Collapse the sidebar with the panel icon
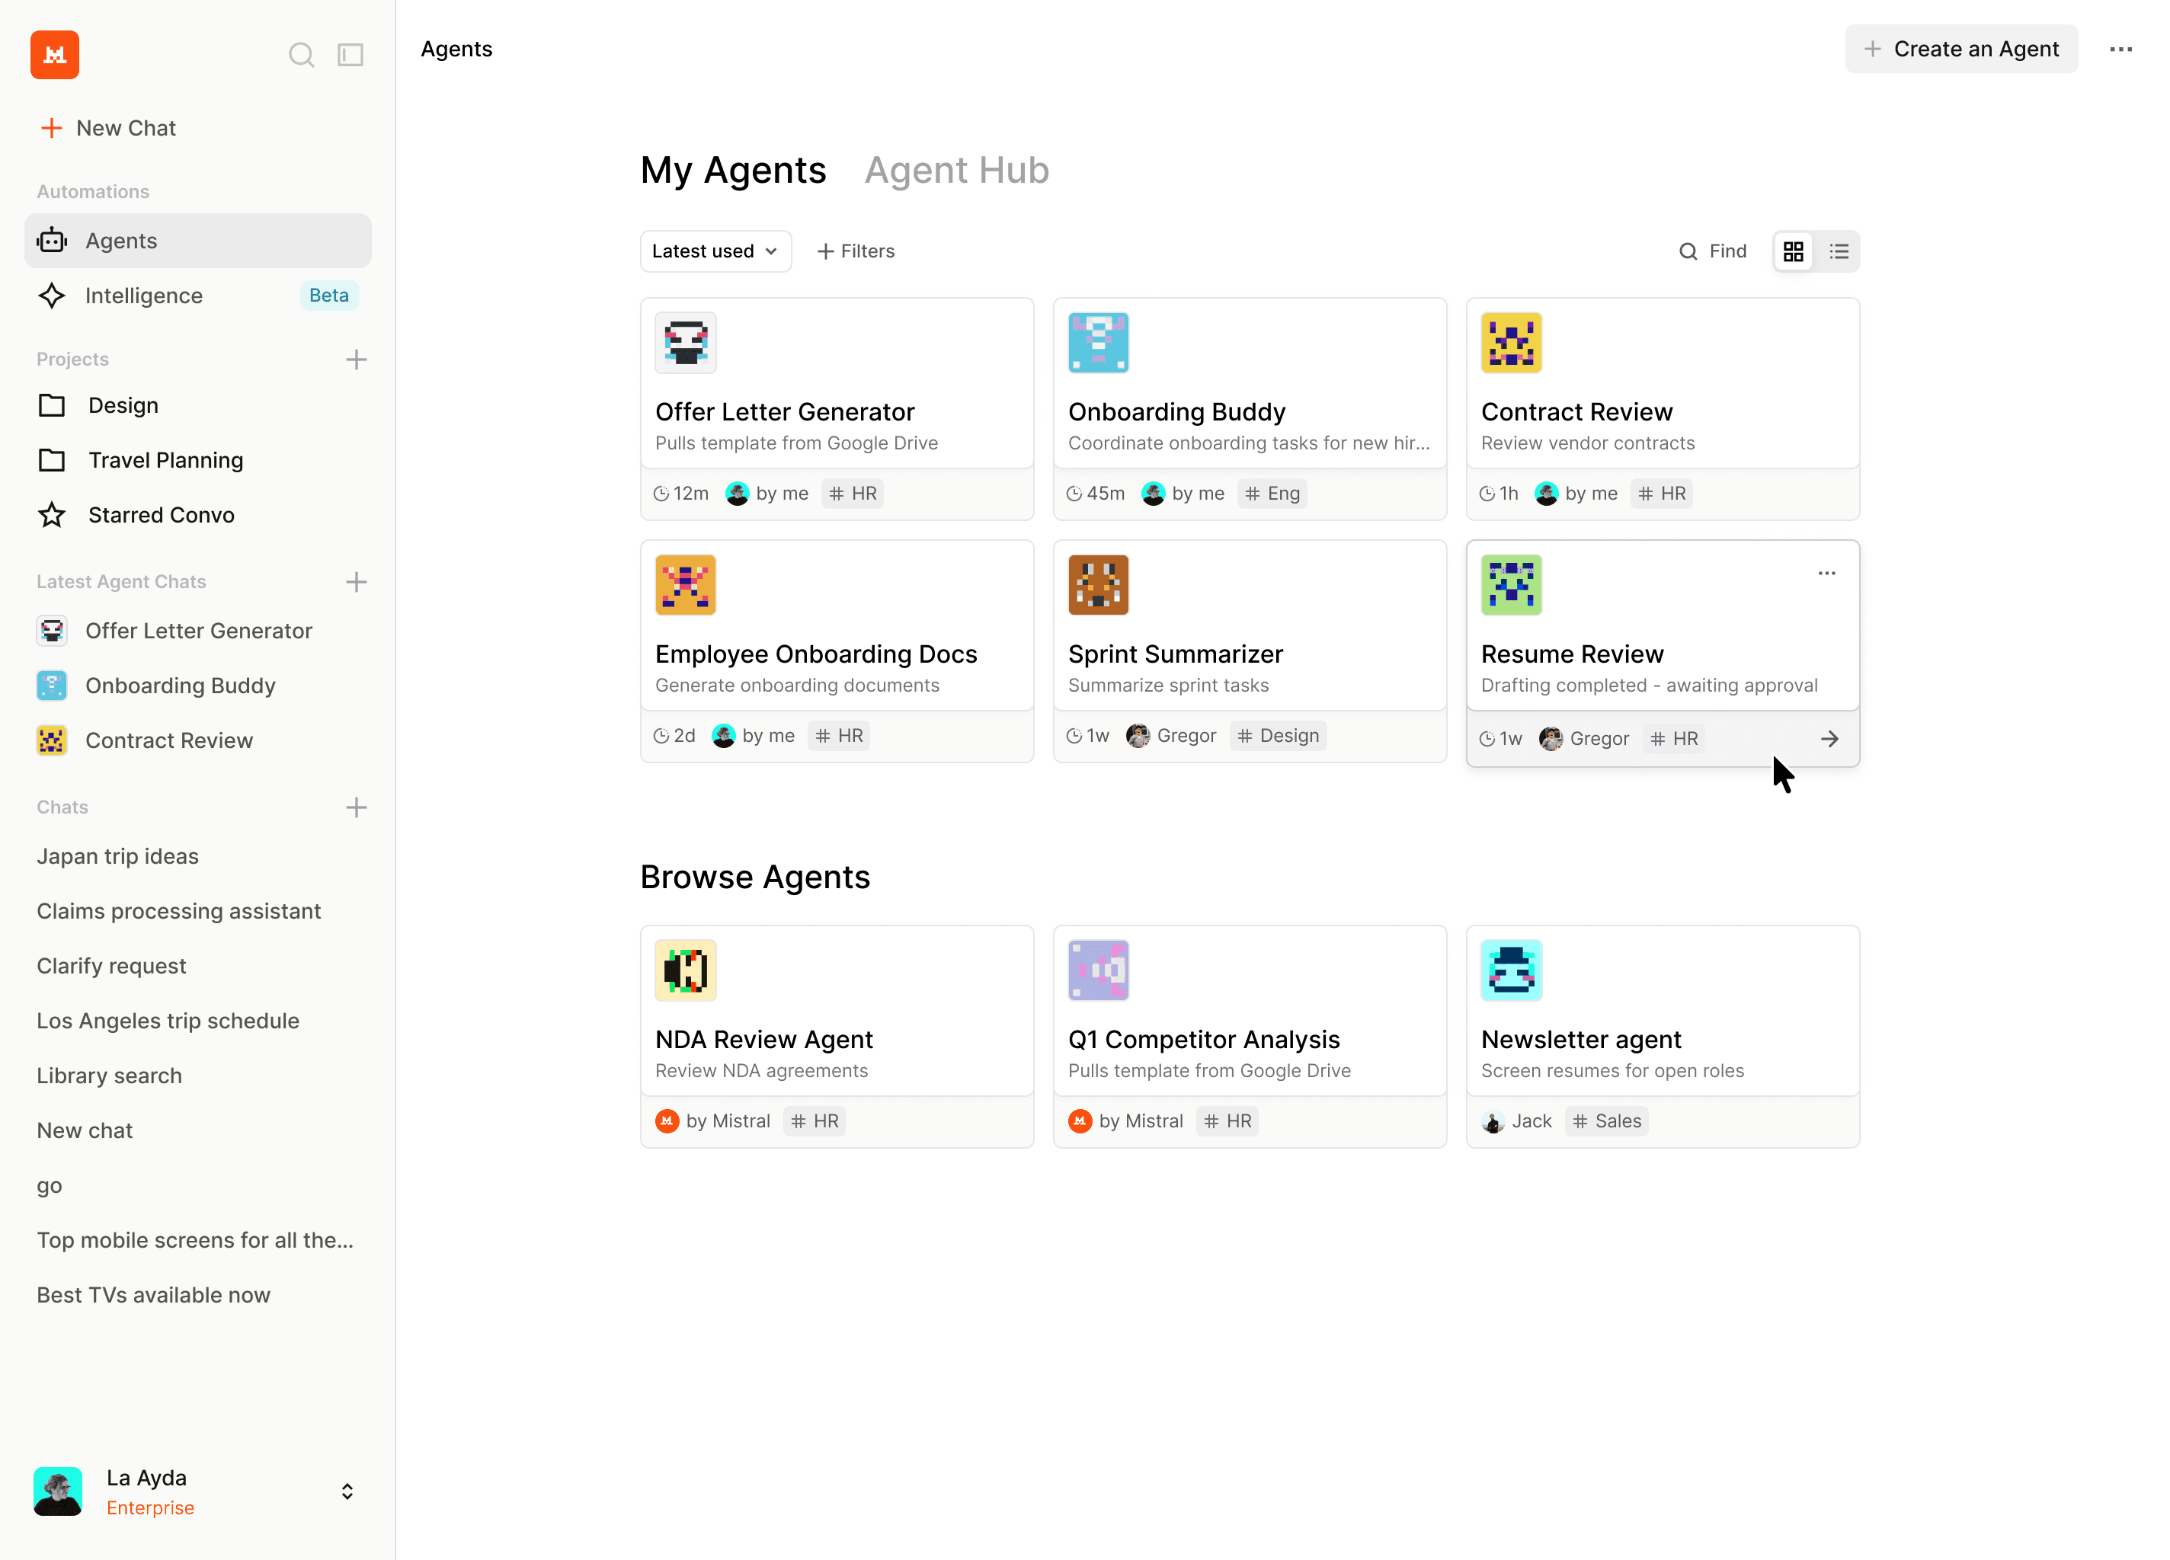 [x=350, y=55]
